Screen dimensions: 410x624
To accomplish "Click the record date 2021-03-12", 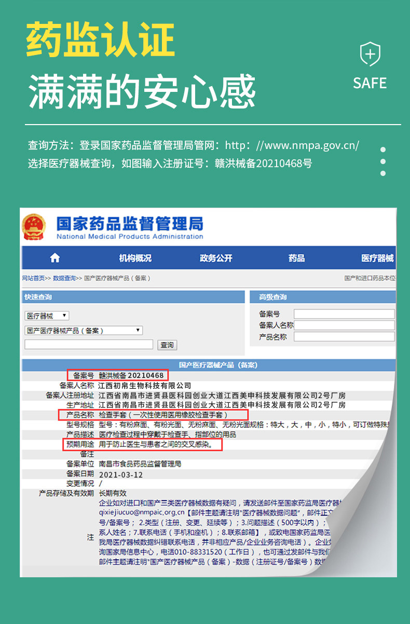I will 120,474.
